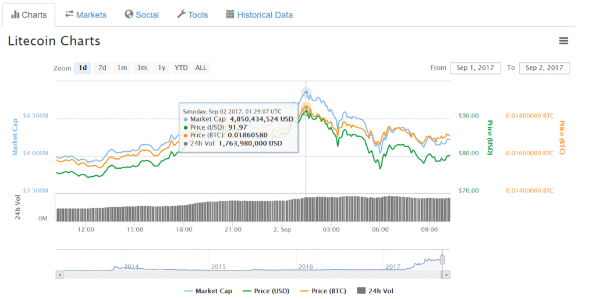Click the Litecoin Charts heading

click(54, 41)
